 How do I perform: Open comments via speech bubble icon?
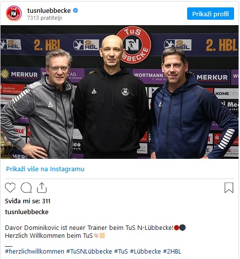coord(26,187)
